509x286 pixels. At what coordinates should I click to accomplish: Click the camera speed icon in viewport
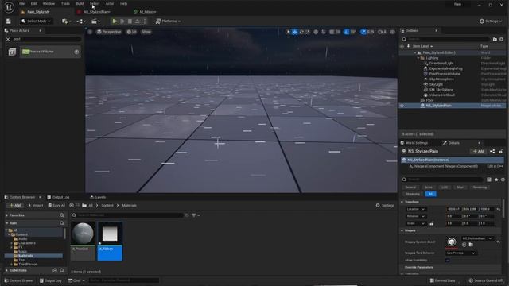[x=382, y=32]
